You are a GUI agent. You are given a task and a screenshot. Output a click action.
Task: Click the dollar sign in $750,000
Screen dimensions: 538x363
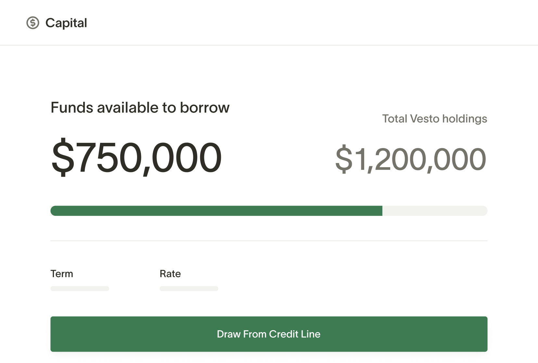pyautogui.click(x=63, y=157)
